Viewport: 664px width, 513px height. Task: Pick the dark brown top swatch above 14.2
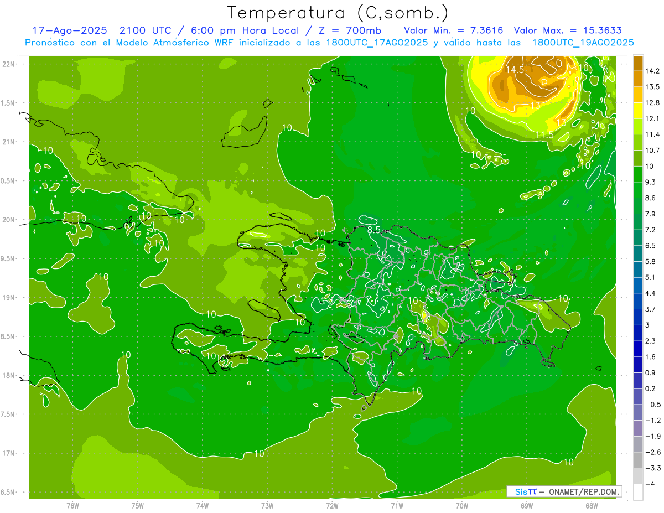click(x=638, y=63)
